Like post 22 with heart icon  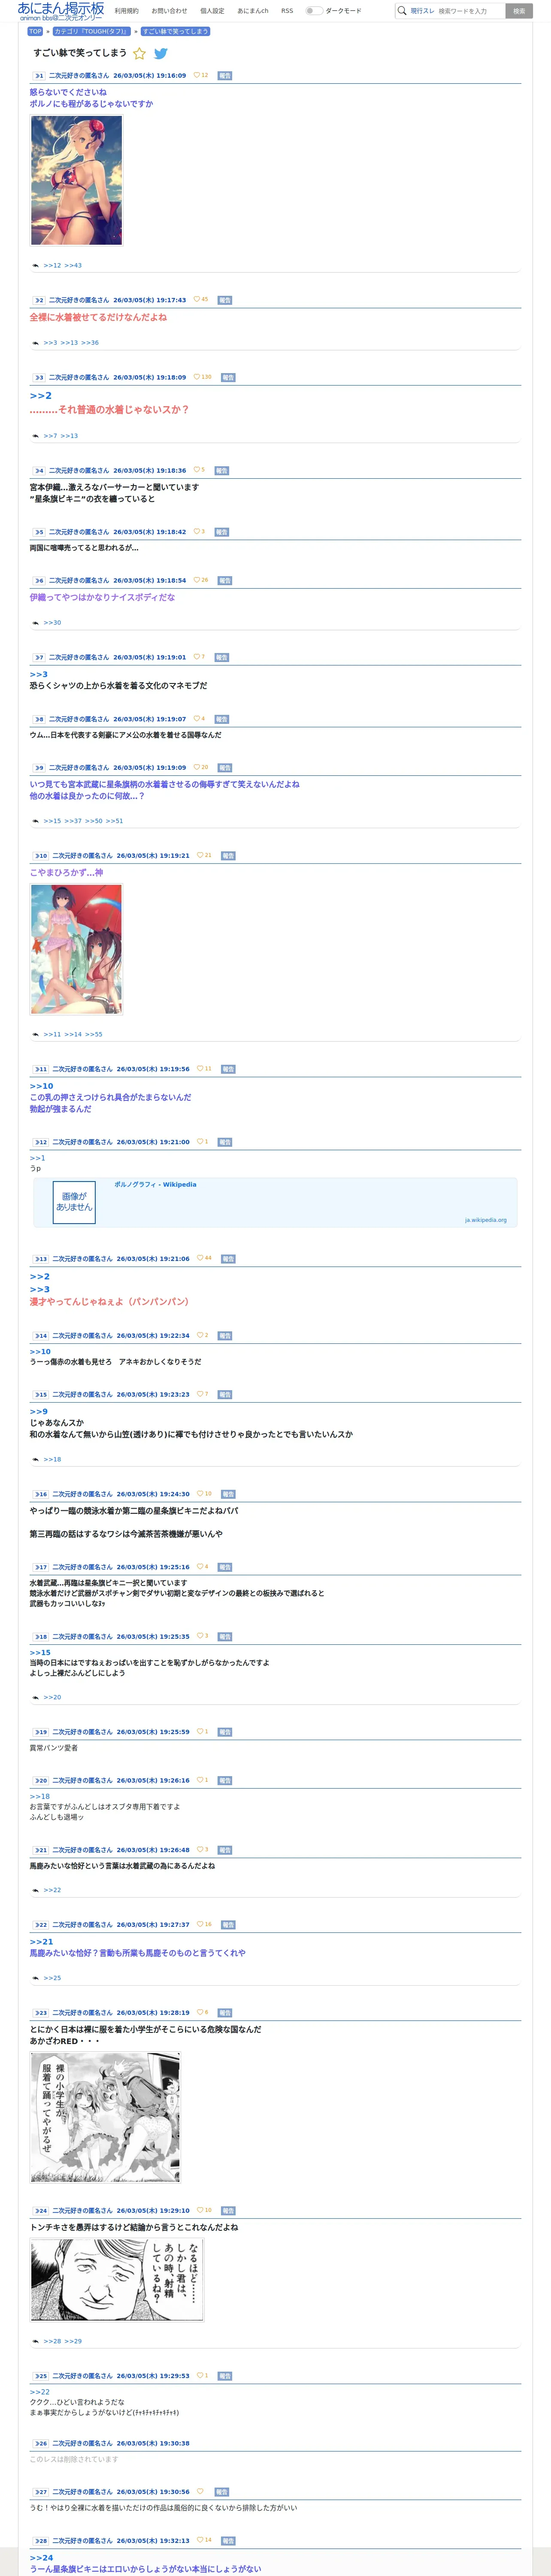[200, 1924]
